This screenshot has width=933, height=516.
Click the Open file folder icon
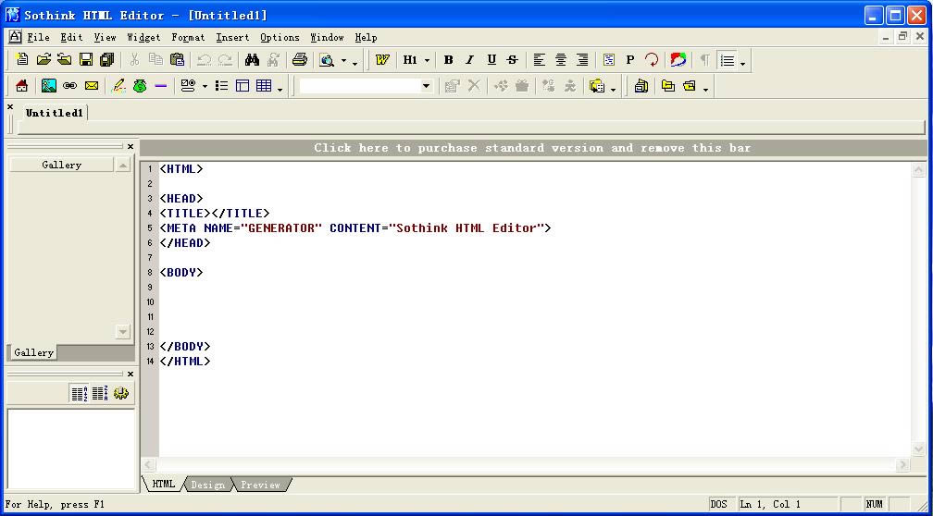44,59
